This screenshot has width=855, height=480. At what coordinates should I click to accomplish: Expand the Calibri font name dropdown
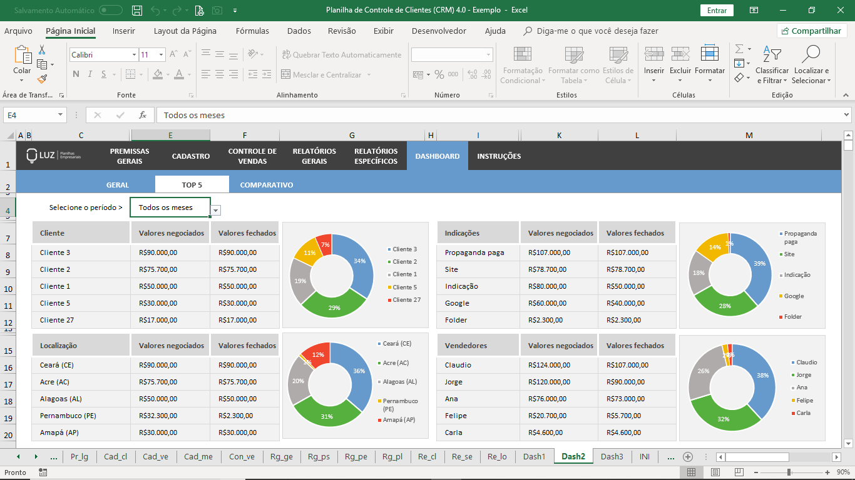point(134,55)
